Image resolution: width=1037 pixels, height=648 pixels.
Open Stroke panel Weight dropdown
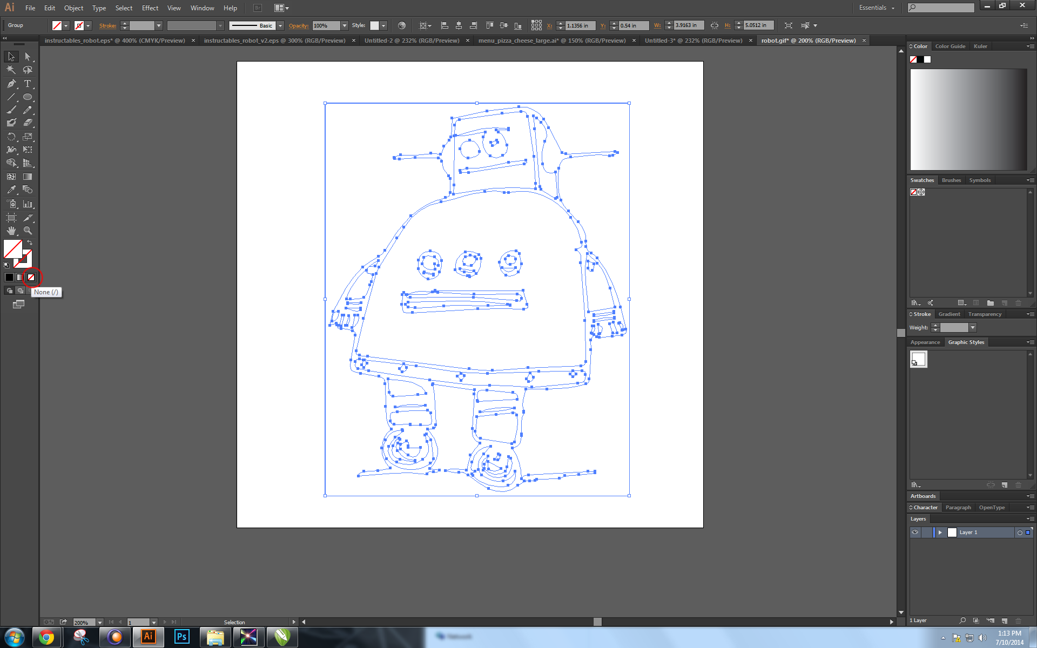[973, 328]
